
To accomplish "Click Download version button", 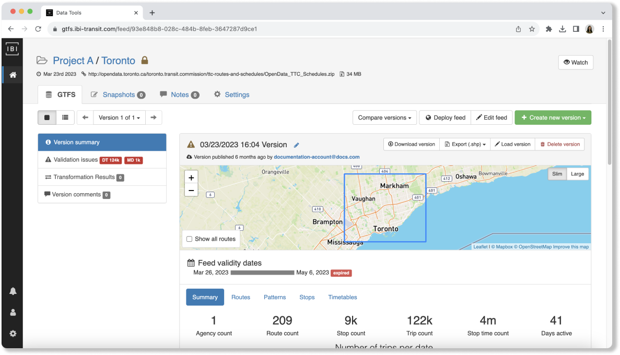I will coord(412,144).
